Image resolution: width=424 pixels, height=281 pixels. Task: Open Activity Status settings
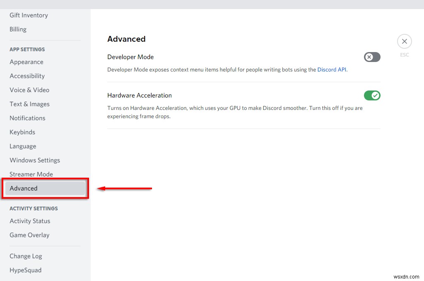coord(30,221)
